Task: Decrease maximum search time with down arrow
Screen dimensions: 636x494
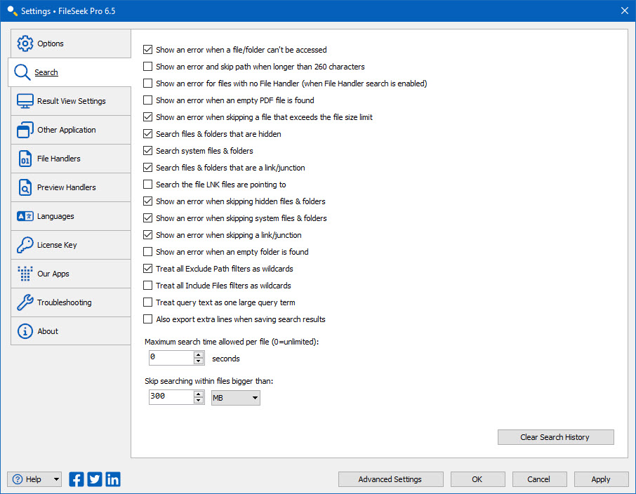Action: [x=199, y=361]
